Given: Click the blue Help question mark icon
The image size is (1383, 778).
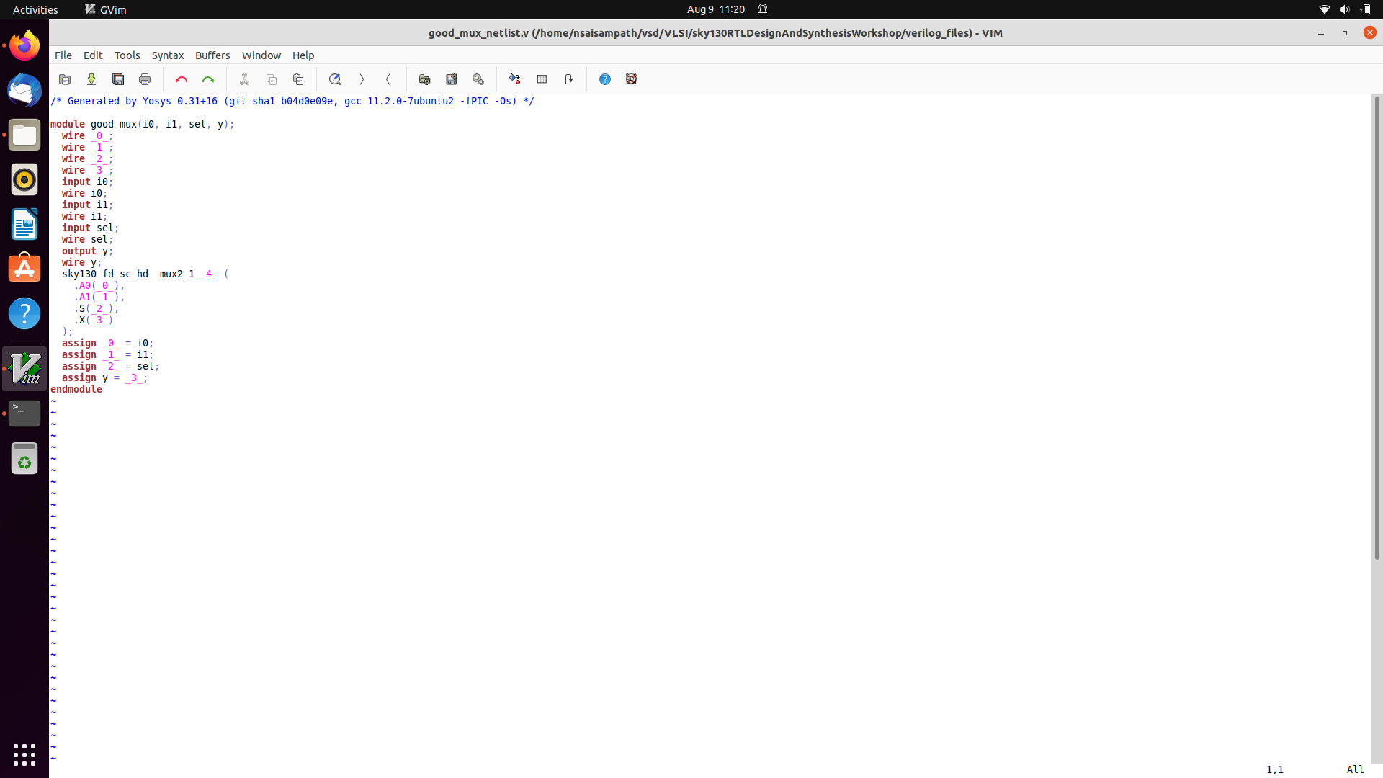Looking at the screenshot, I should coord(605,79).
